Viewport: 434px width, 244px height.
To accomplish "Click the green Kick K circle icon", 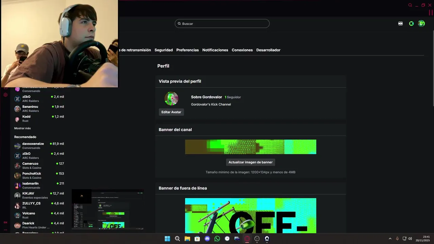I will pos(411,23).
